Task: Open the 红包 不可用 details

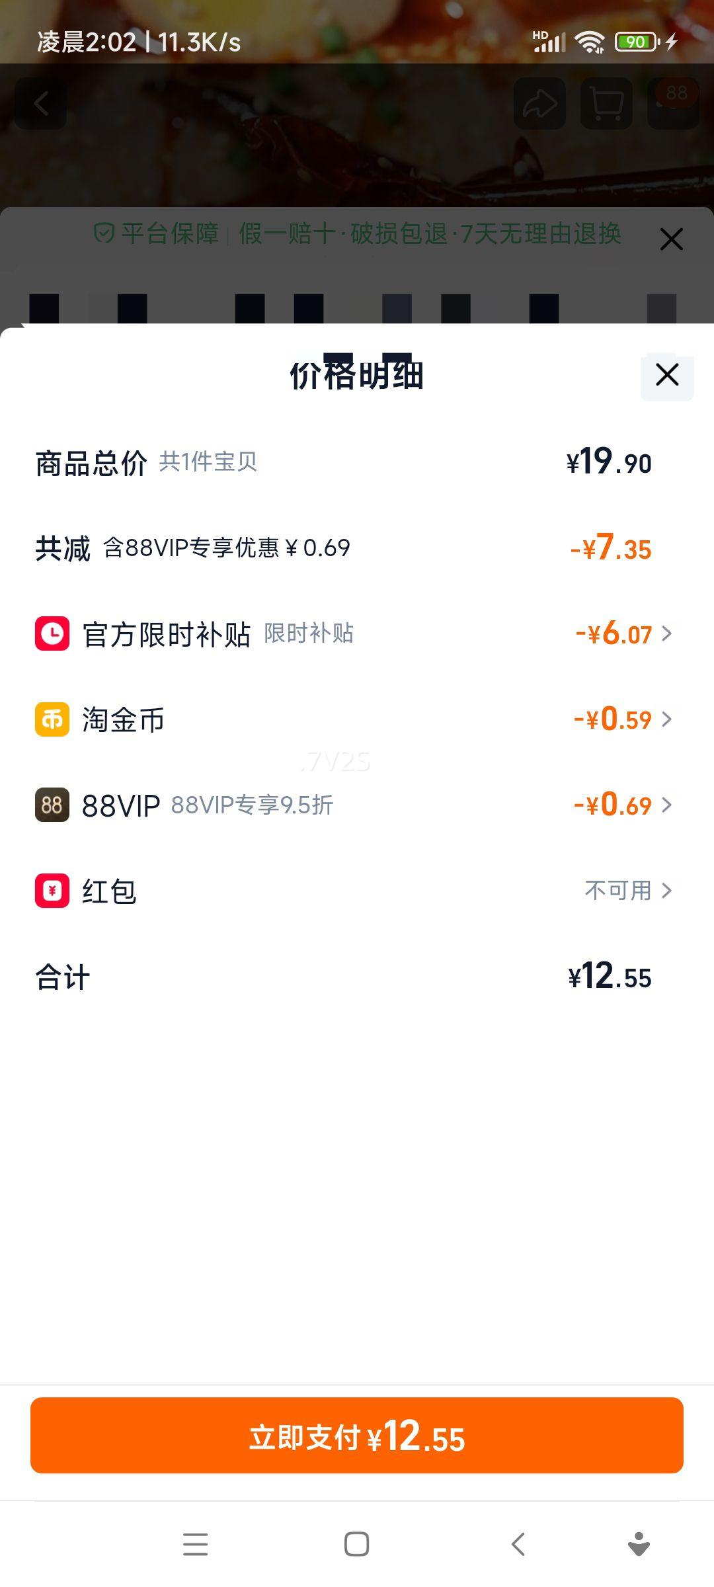Action: coord(628,891)
